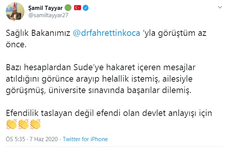Click the word 'önce.' in the tweet
The width and height of the screenshot is (227, 148).
pyautogui.click(x=16, y=44)
